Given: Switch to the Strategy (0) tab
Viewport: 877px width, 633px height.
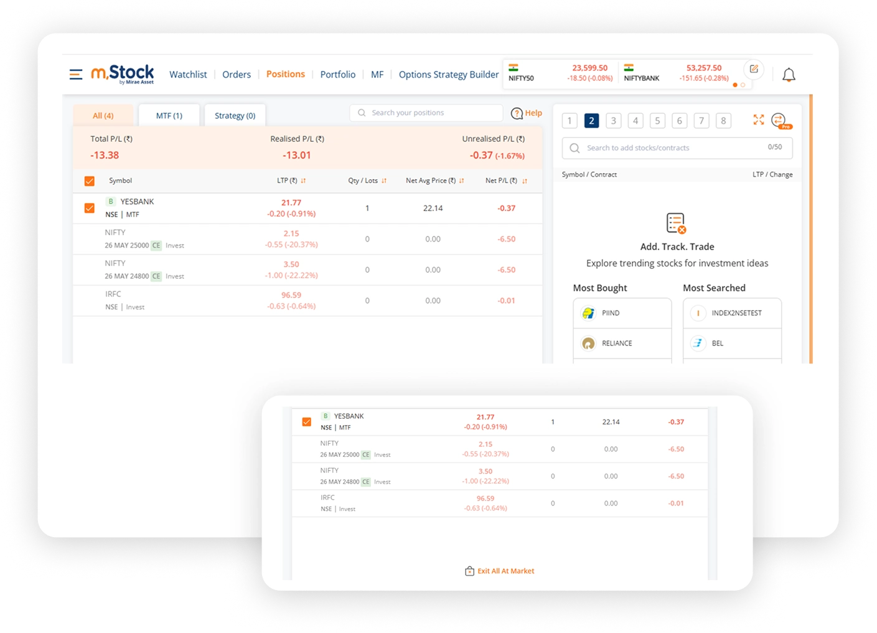Looking at the screenshot, I should point(235,116).
